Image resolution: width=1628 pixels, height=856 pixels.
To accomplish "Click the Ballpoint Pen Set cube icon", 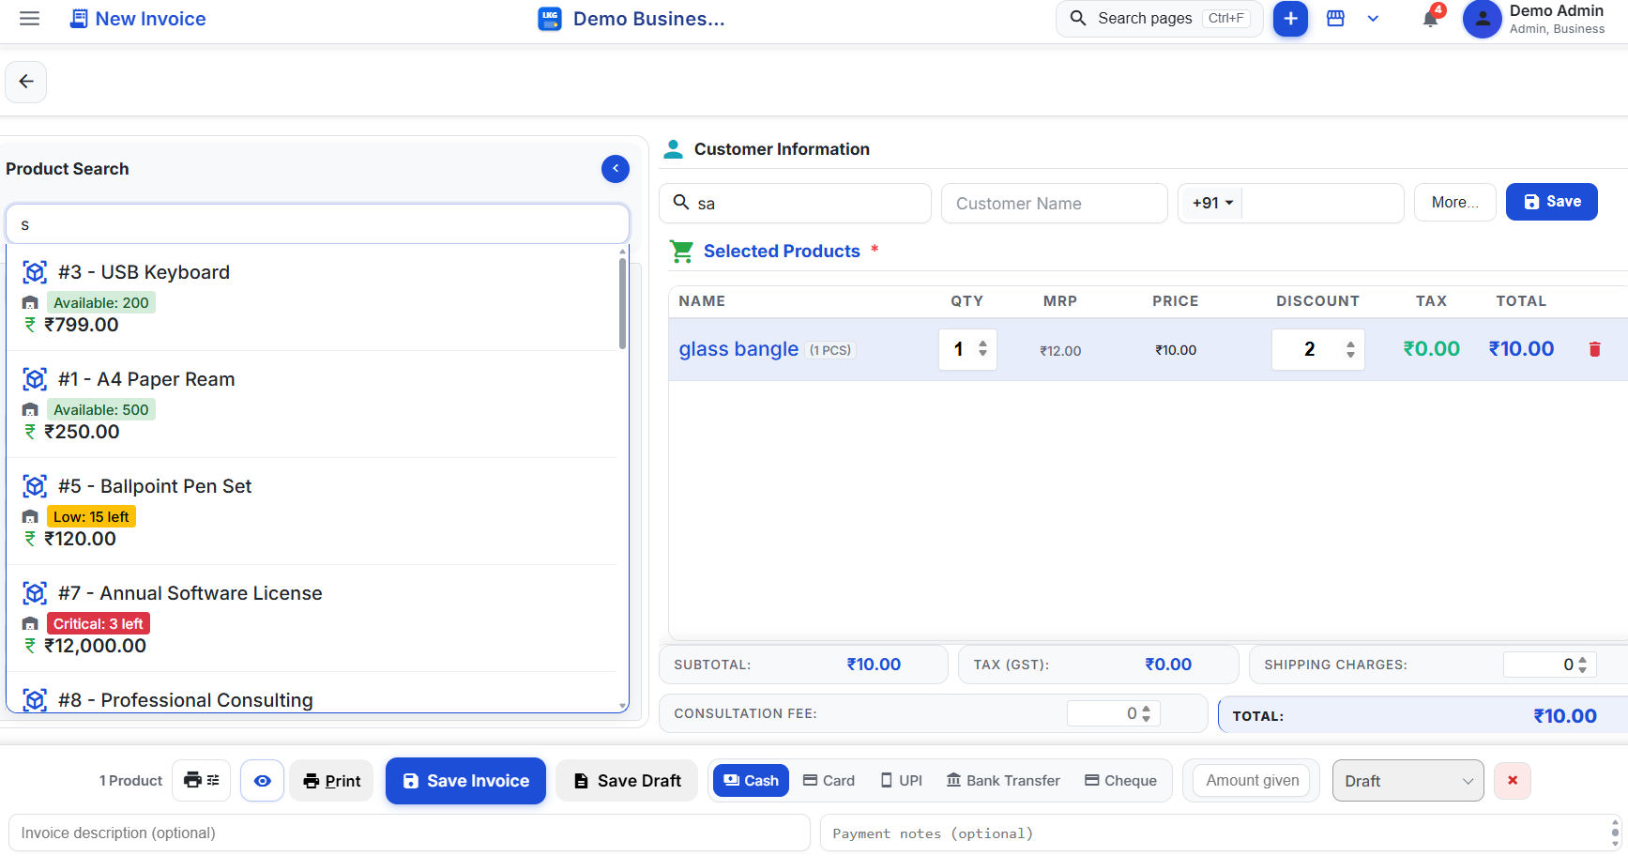I will click(35, 486).
